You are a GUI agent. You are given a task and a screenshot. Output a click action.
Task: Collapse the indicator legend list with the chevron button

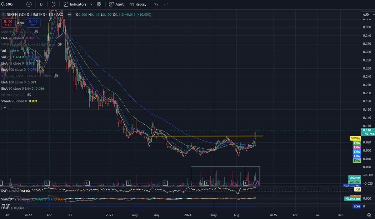coord(5,107)
